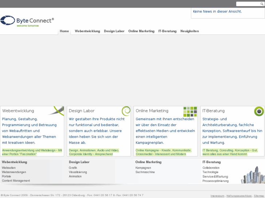Click the skyscraper city image

tap(253, 175)
